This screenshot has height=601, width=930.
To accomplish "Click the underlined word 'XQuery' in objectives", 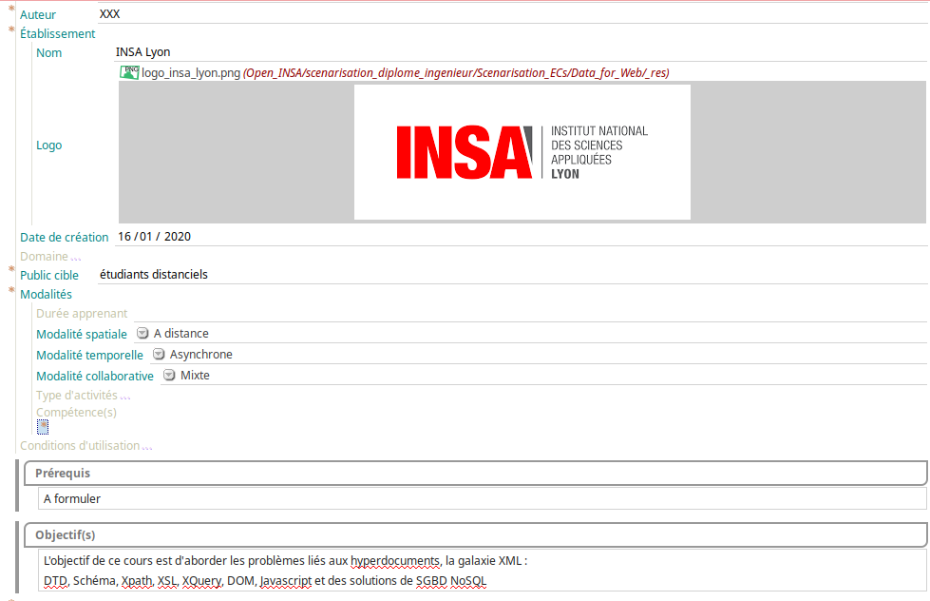I will pyautogui.click(x=201, y=581).
